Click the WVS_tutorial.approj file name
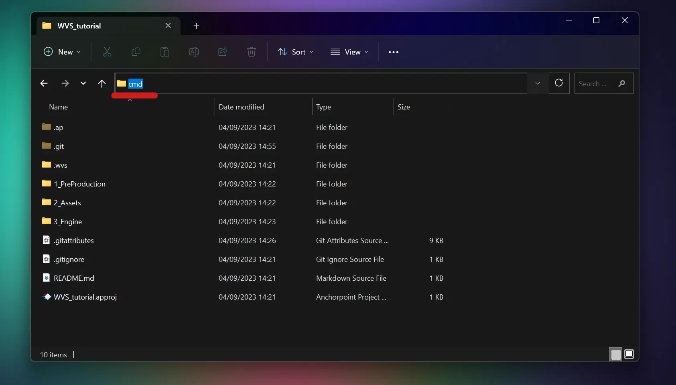Image resolution: width=676 pixels, height=385 pixels. click(x=85, y=297)
